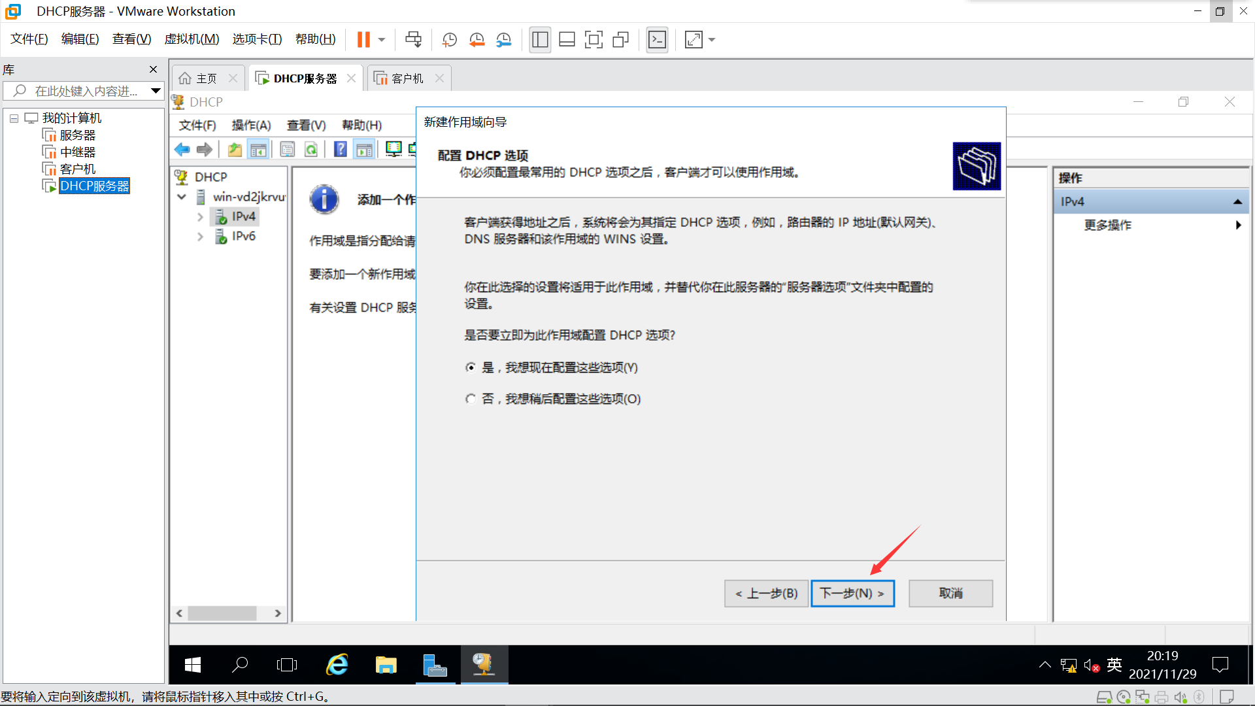Click the 取消 button
This screenshot has width=1255, height=706.
tap(950, 594)
